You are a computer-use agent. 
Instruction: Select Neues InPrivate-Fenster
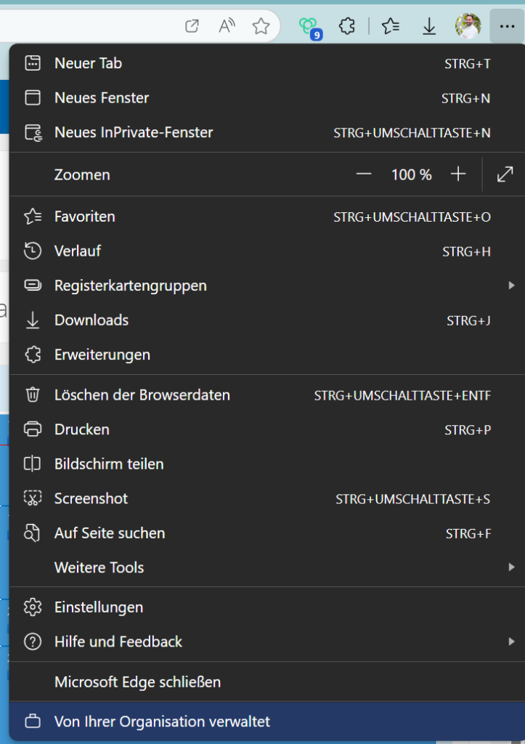[134, 132]
